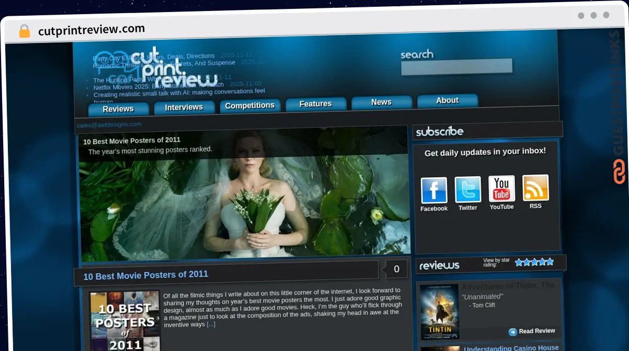Open the About tab
This screenshot has height=351, width=629.
(x=448, y=101)
